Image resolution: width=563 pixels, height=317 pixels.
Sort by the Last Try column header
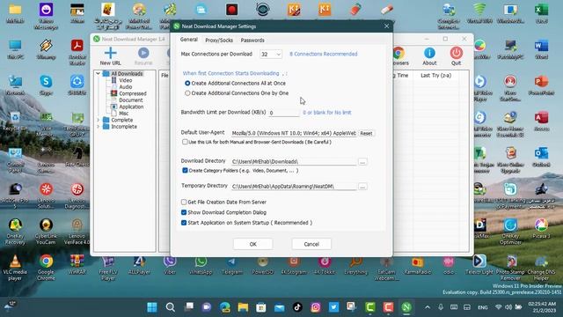tap(436, 76)
